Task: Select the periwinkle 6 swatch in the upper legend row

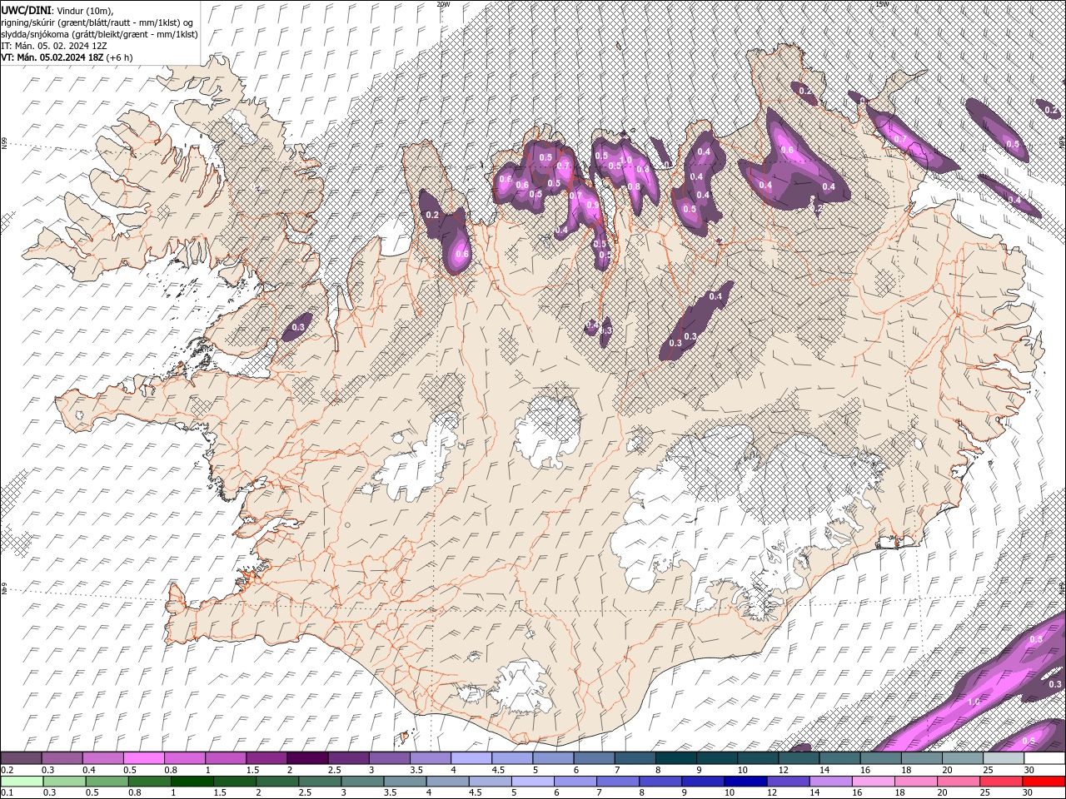Action: tap(594, 758)
